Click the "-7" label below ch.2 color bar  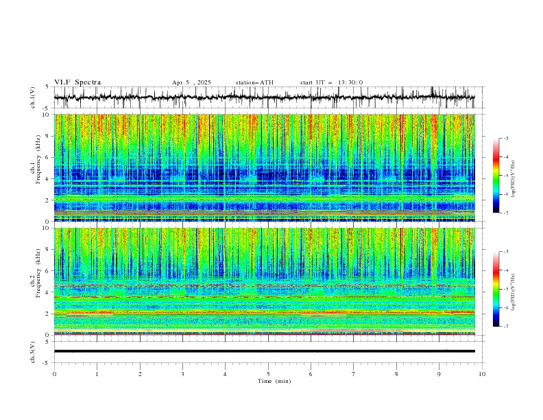pos(506,326)
